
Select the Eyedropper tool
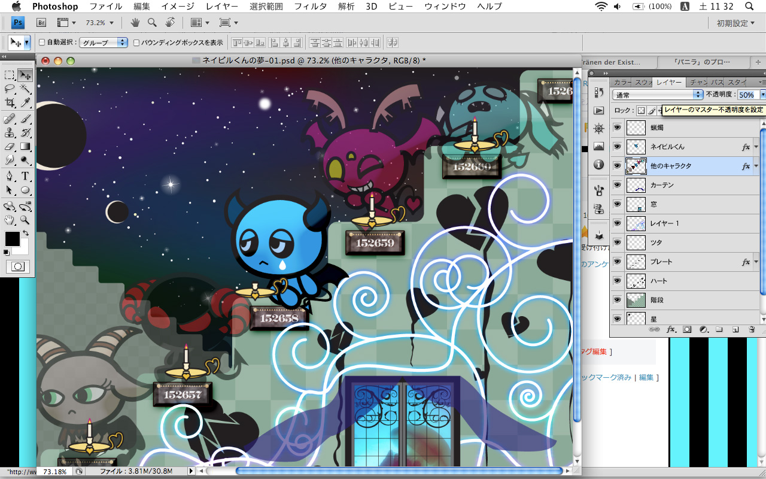click(x=25, y=102)
